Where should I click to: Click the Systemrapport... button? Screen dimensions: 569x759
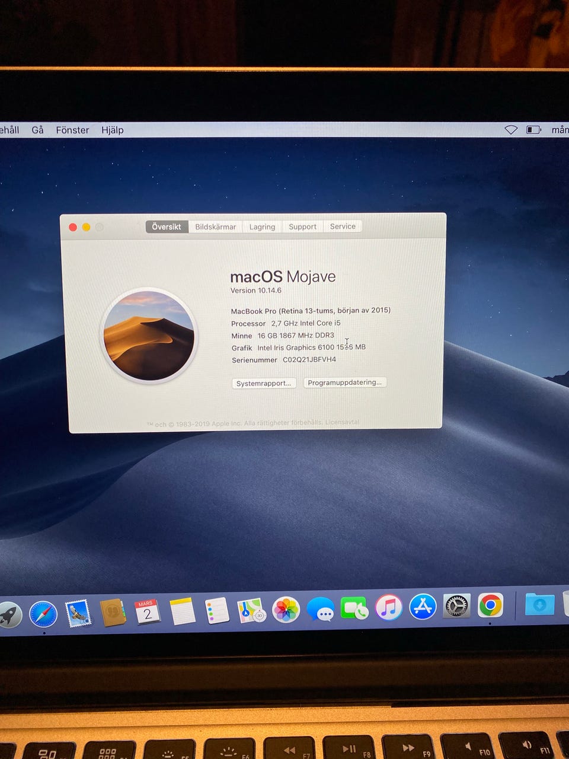[264, 383]
